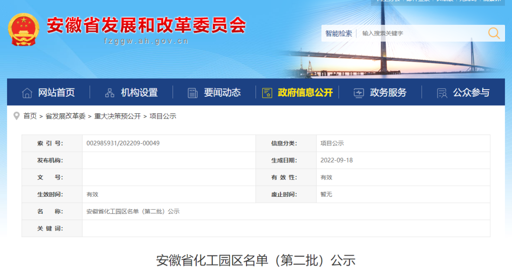Open the 政务服务 navigation item

coord(388,93)
